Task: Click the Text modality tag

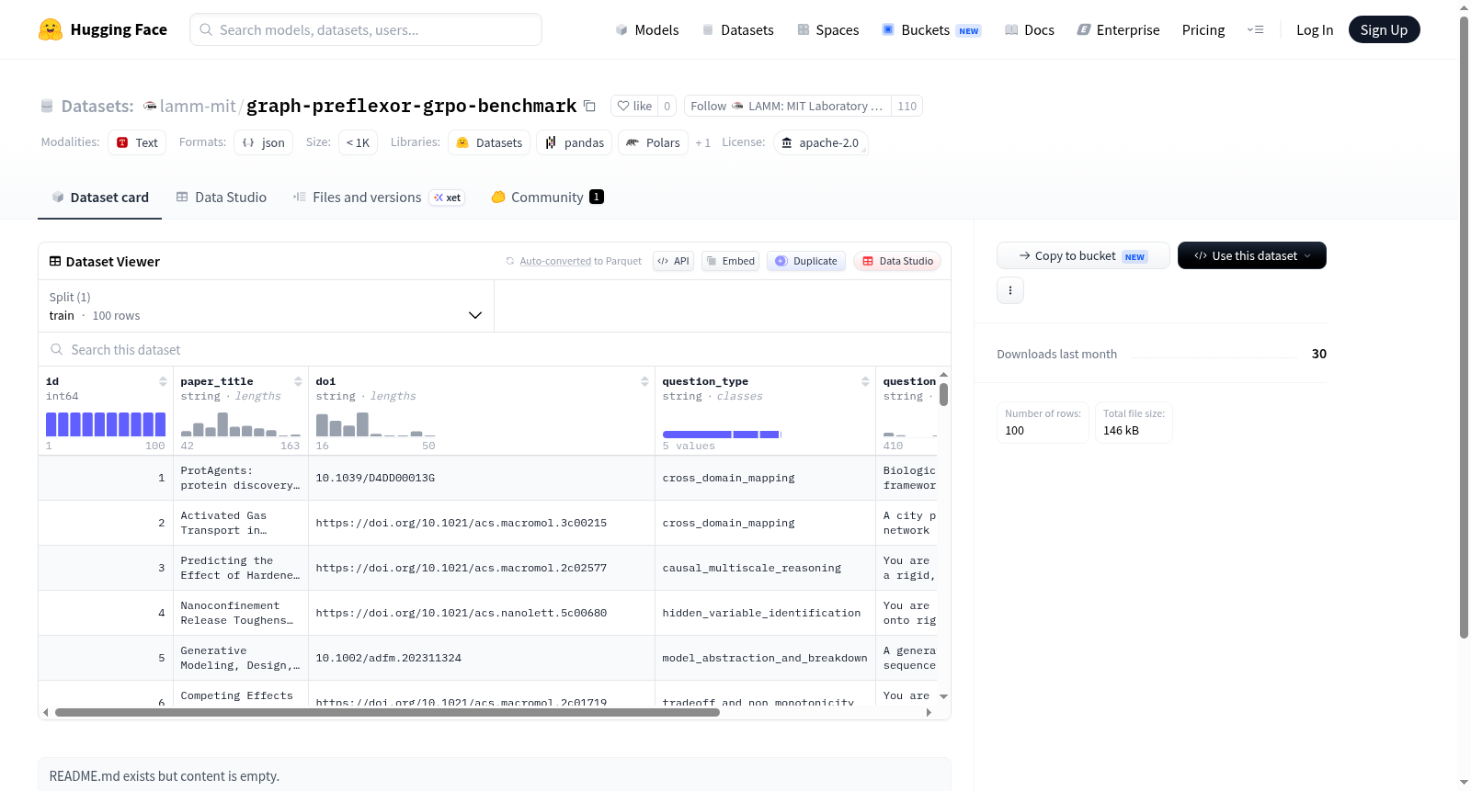Action: click(137, 142)
